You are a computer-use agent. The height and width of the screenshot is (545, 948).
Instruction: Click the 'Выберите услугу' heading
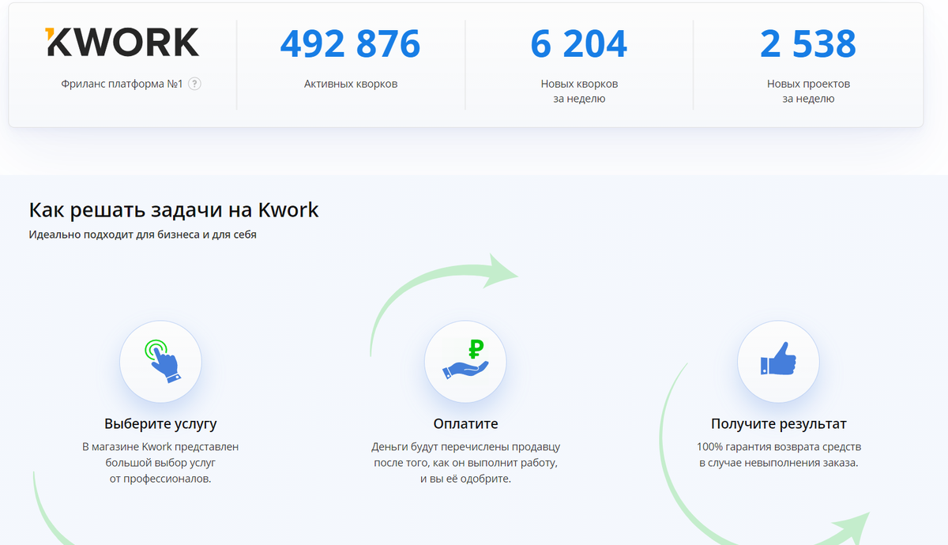pyautogui.click(x=160, y=424)
